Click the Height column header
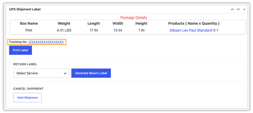The image size is (253, 113). (141, 24)
